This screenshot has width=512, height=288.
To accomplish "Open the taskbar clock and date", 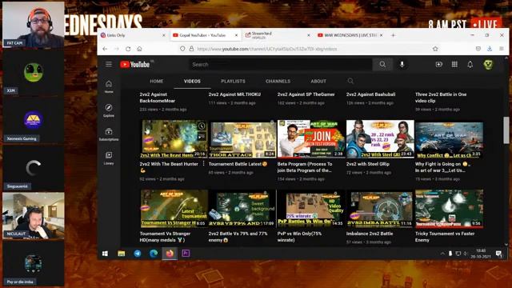I will tap(481, 254).
